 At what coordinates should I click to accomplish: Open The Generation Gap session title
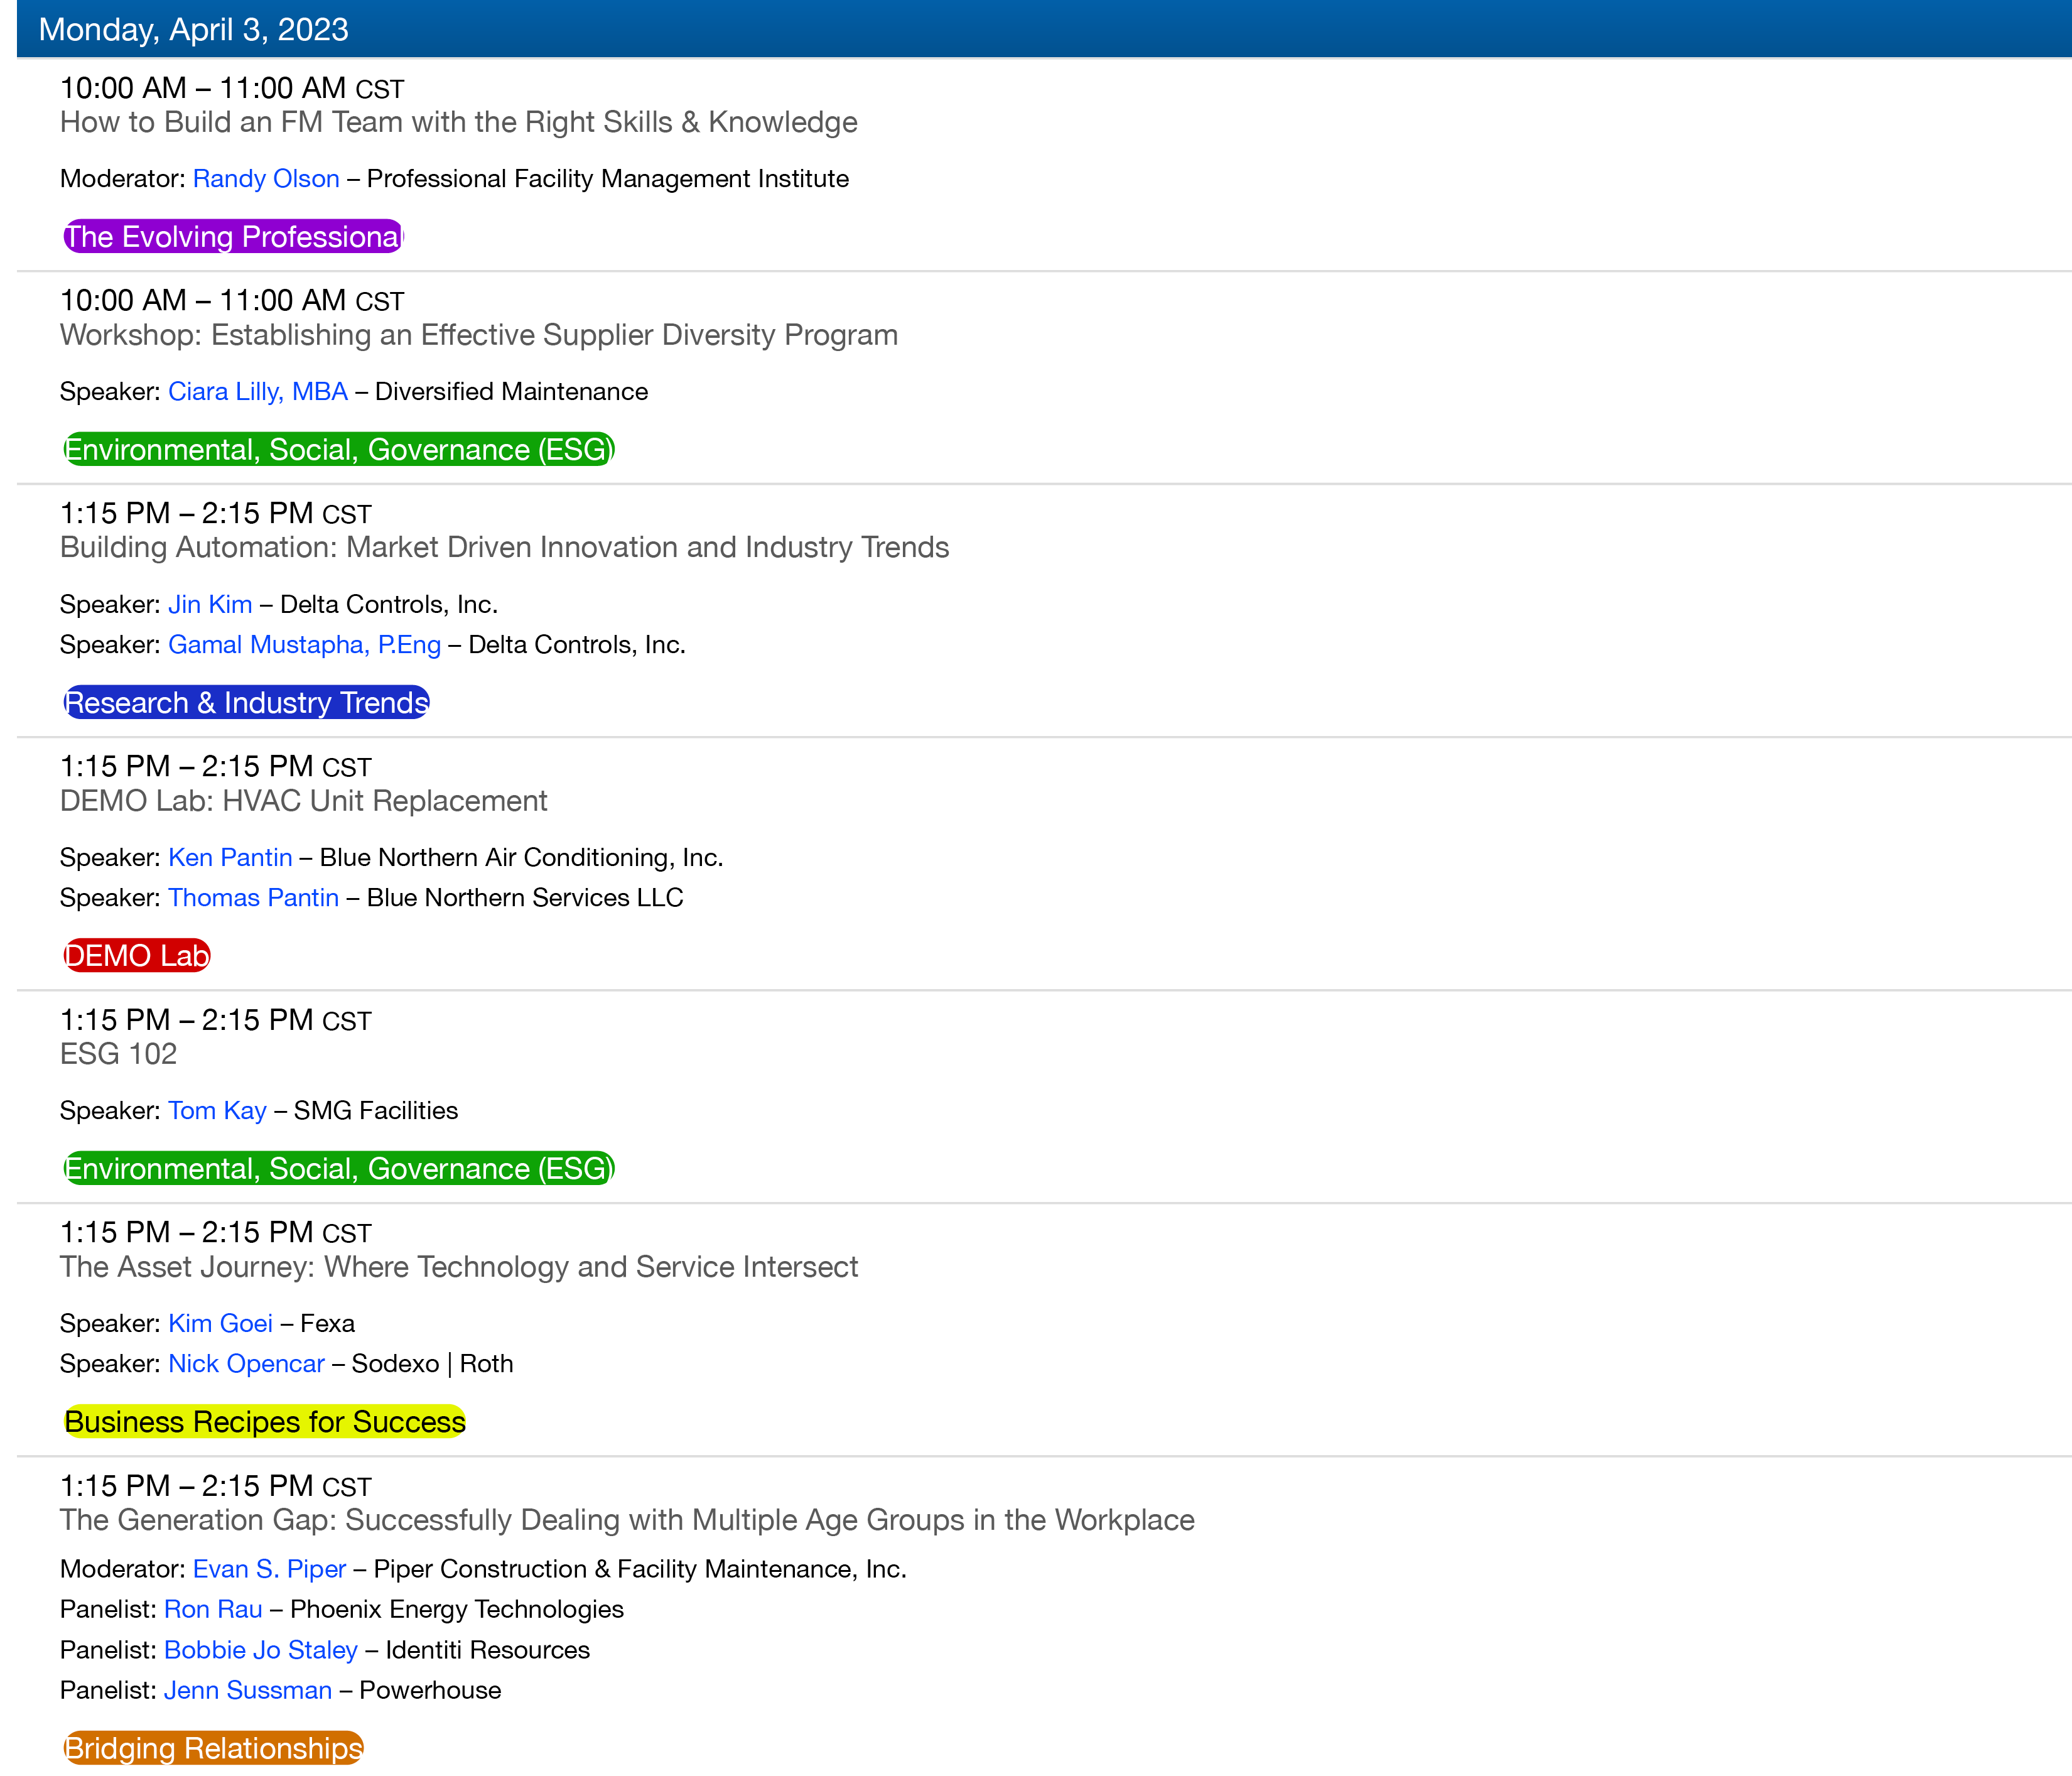(627, 1520)
